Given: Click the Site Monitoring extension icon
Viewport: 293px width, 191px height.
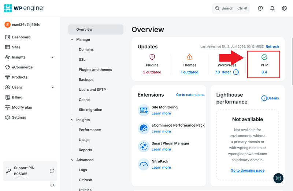Looking at the screenshot, I should coord(144,110).
